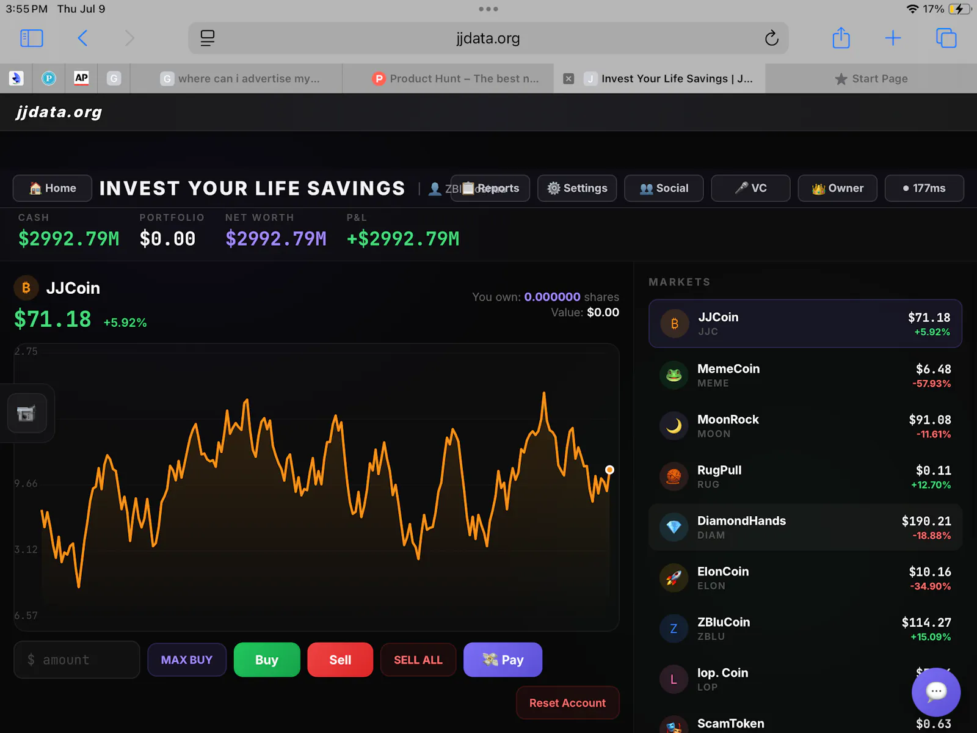Screen dimensions: 977x733
Task: Click the three-dot multitasking control at top
Action: [488, 9]
